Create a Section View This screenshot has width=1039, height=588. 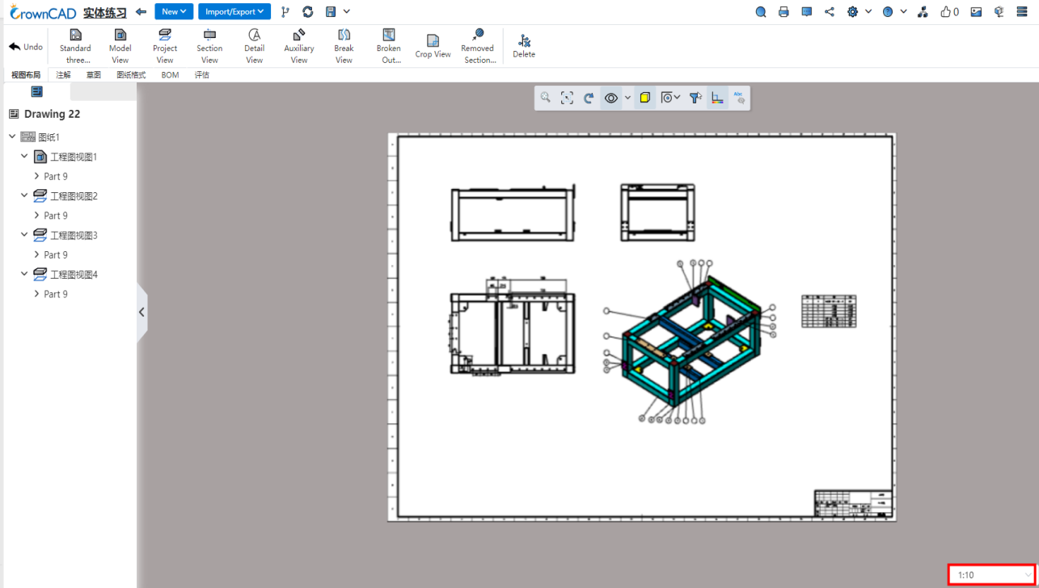tap(209, 47)
